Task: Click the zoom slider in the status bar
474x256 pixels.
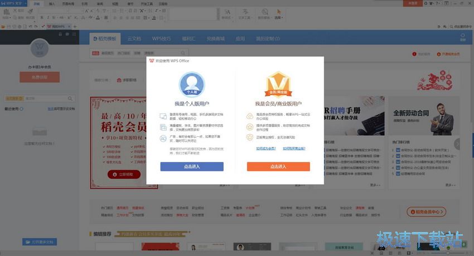Action: tap(447, 253)
